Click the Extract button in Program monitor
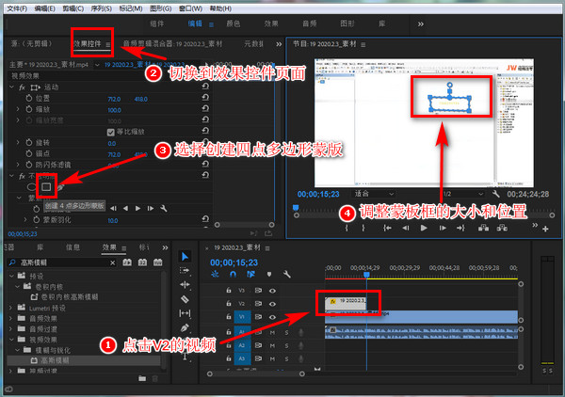The width and height of the screenshot is (565, 397). pyautogui.click(x=502, y=228)
